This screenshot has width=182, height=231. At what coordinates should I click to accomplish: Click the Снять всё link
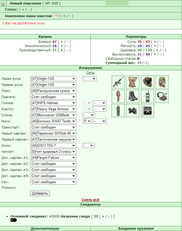click(x=90, y=200)
